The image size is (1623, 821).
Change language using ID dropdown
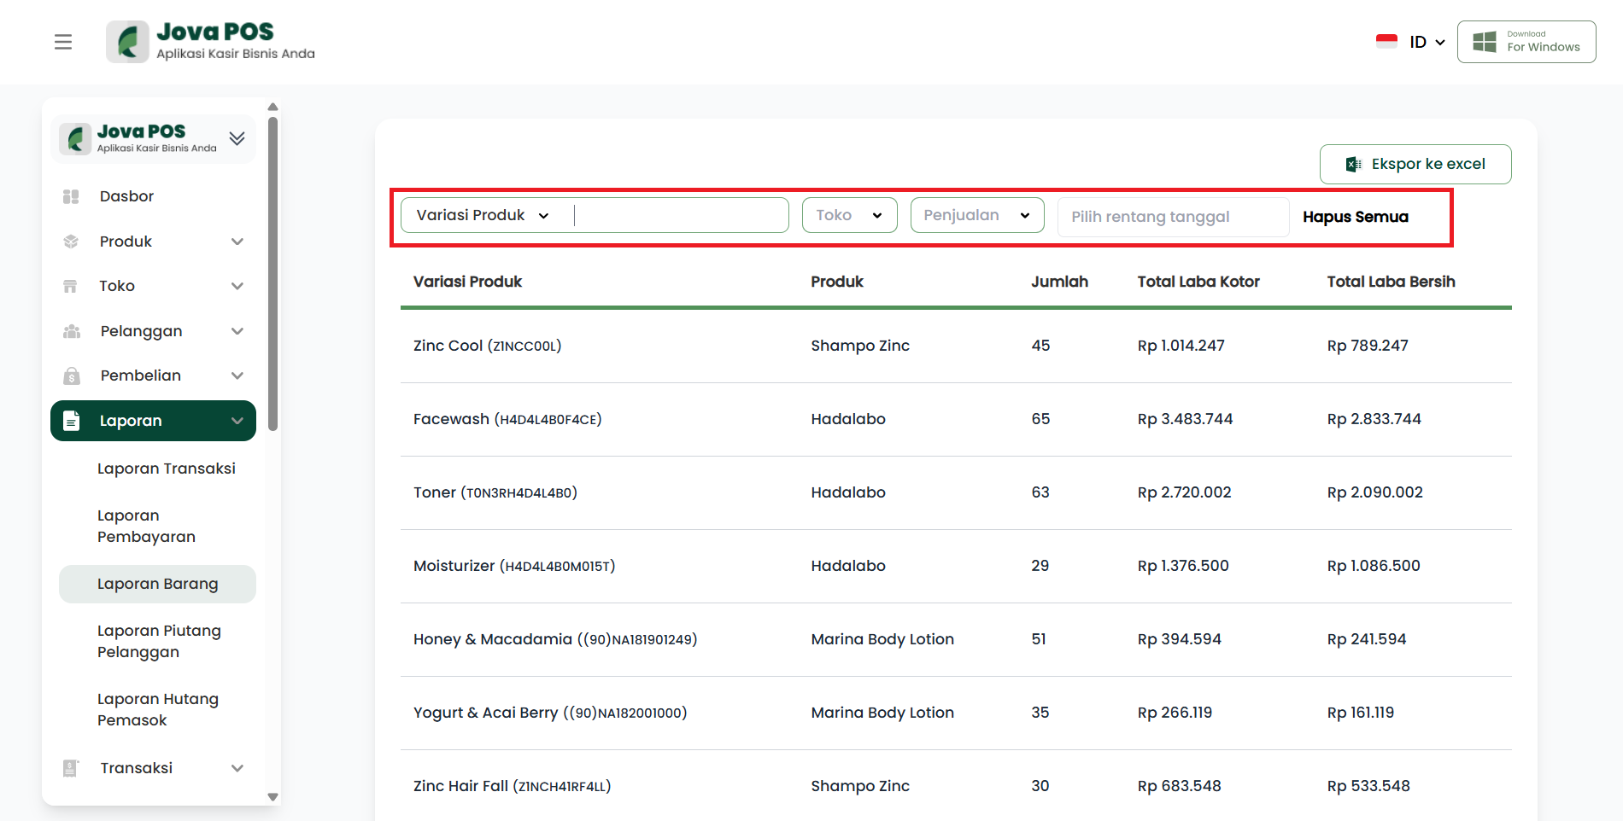coord(1427,42)
